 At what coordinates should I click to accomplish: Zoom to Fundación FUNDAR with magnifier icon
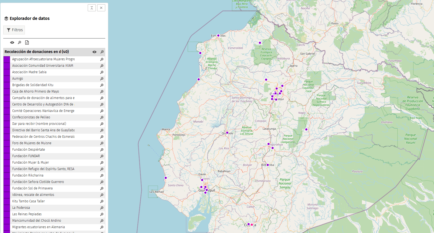coord(102,156)
